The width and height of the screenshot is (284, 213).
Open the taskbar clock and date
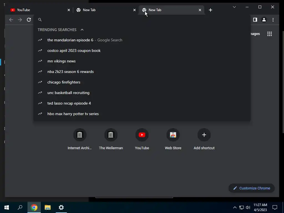point(260,207)
